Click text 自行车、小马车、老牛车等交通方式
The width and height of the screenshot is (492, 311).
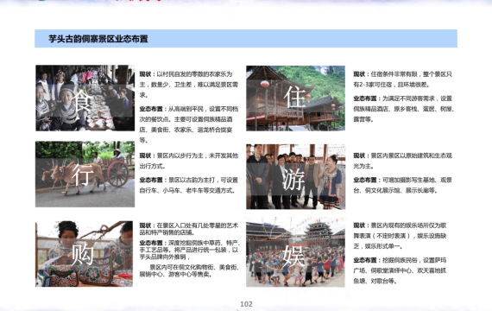(x=186, y=190)
